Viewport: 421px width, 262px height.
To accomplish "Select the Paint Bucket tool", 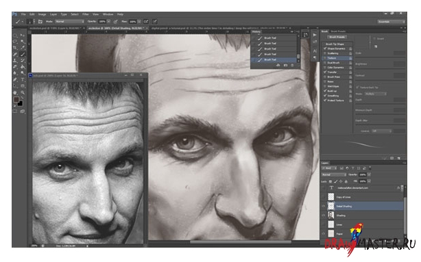I will click(23, 67).
